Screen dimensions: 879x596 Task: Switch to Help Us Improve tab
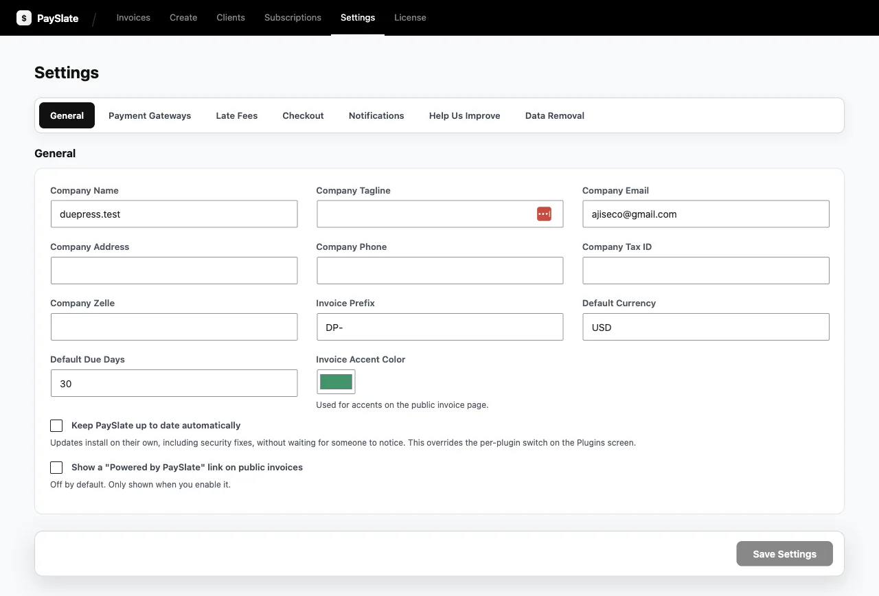(x=465, y=115)
